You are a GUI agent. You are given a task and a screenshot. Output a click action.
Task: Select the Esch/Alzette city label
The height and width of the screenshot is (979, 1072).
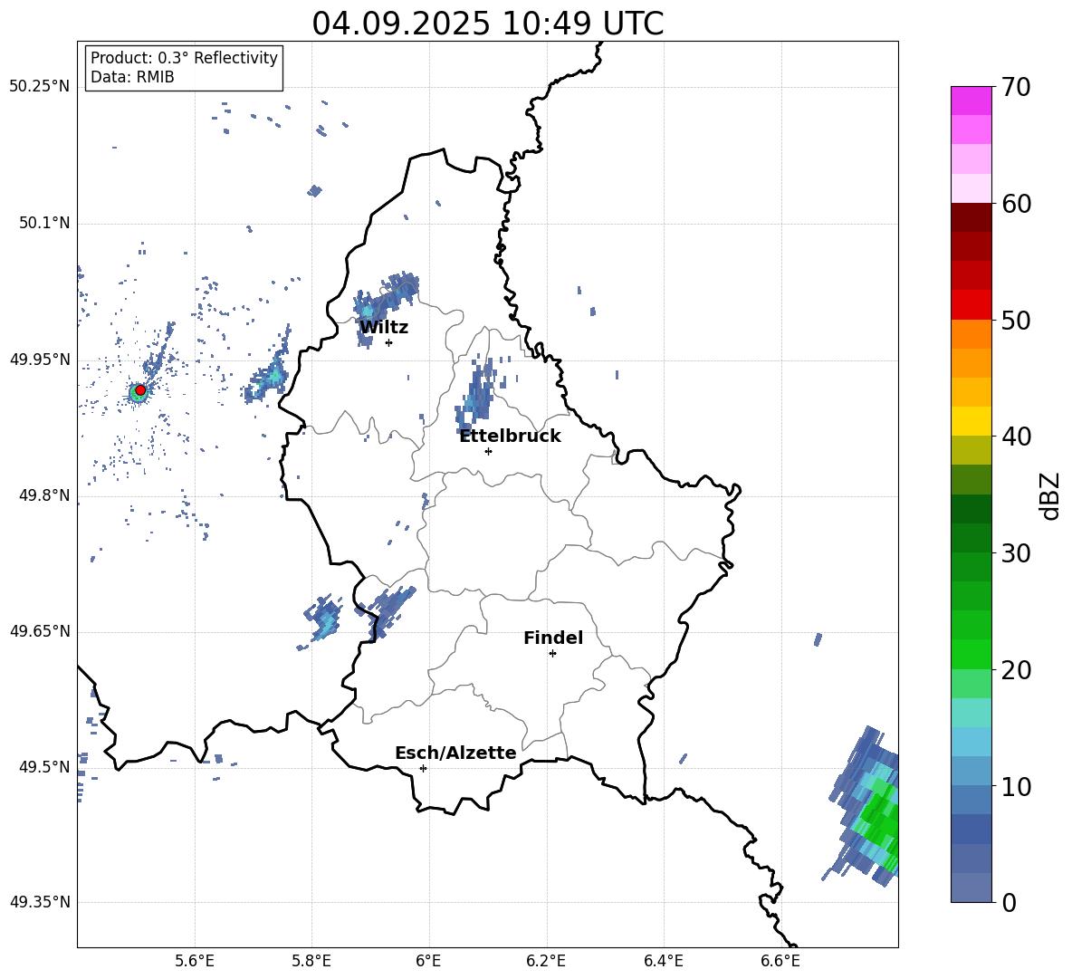click(x=455, y=753)
